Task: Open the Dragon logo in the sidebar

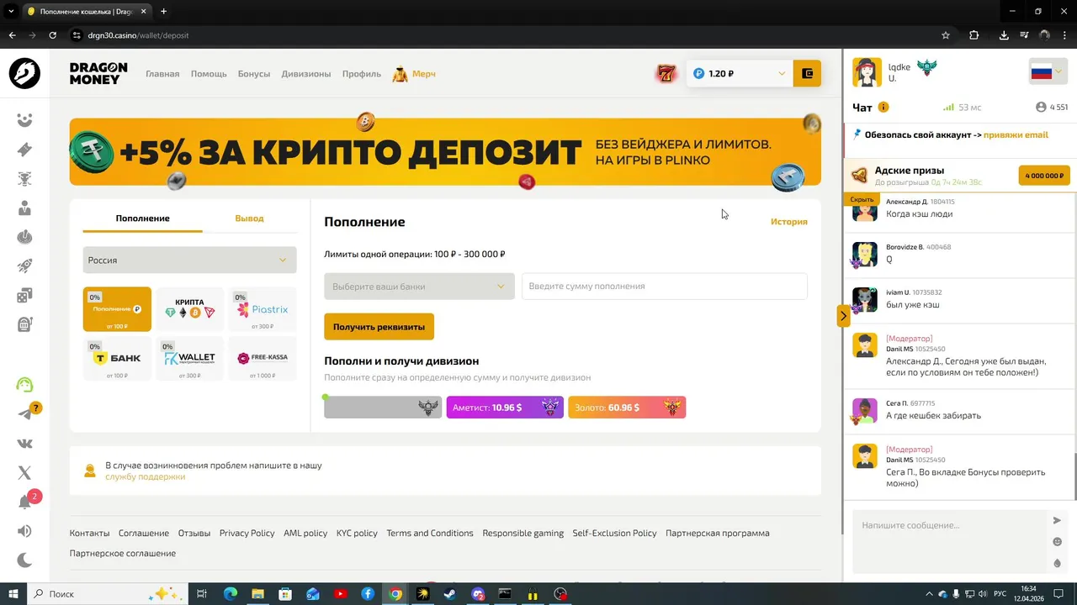Action: [24, 73]
